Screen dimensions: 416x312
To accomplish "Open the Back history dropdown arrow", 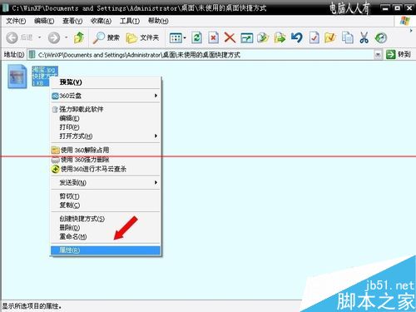I will 40,37.
